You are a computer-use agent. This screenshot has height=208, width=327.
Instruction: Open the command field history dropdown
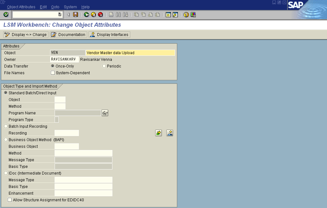pyautogui.click(x=60, y=15)
